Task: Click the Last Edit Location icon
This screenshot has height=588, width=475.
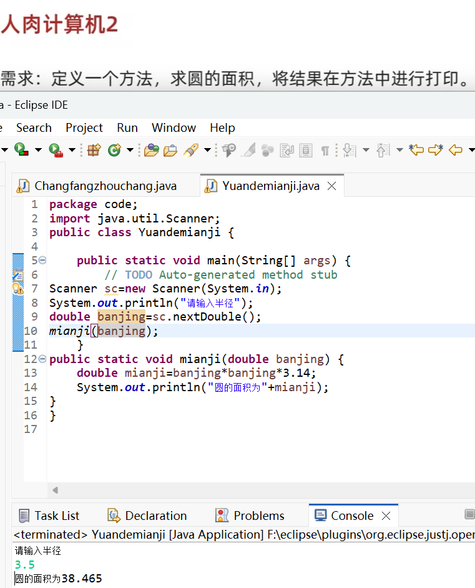Action: [416, 150]
